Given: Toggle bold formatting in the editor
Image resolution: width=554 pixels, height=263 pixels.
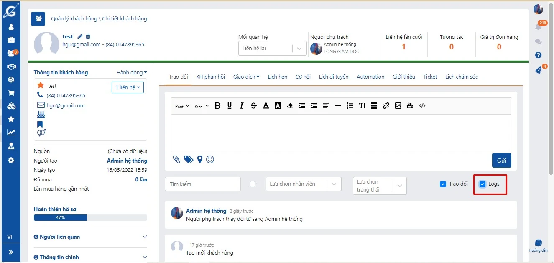Looking at the screenshot, I should 217,105.
